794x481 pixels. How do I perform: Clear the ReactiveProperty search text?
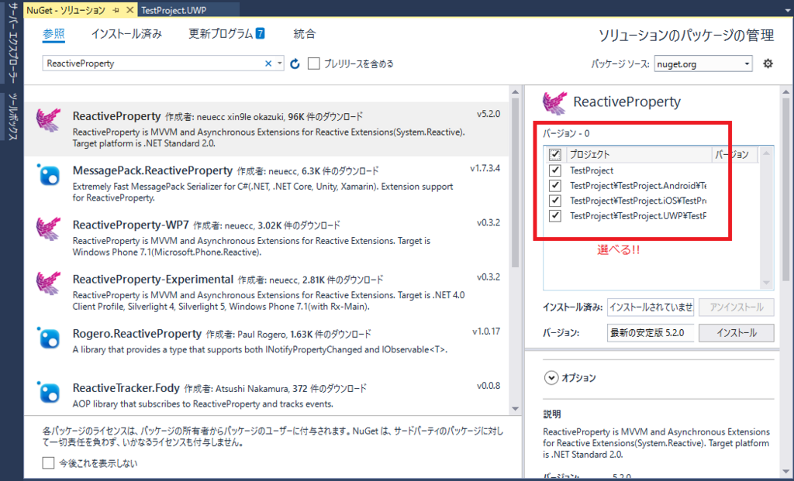click(x=268, y=64)
